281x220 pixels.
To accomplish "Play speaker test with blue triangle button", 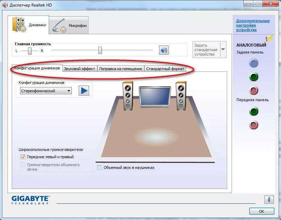I will click(x=84, y=91).
